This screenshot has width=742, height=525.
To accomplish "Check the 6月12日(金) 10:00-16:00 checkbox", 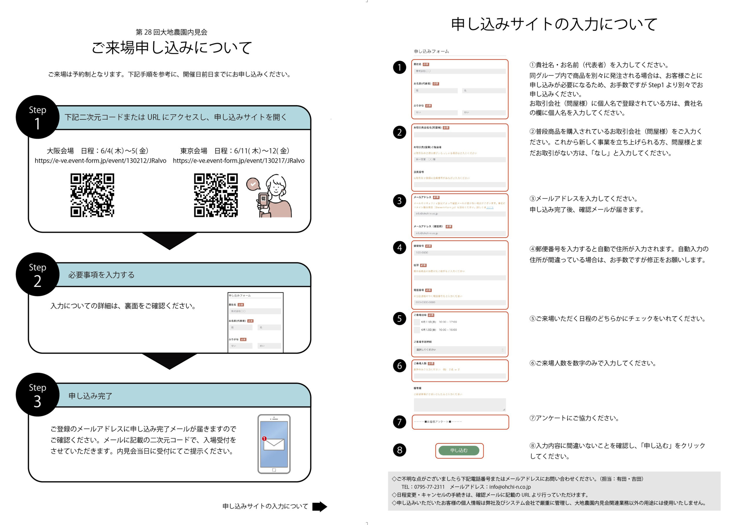I will (x=417, y=330).
